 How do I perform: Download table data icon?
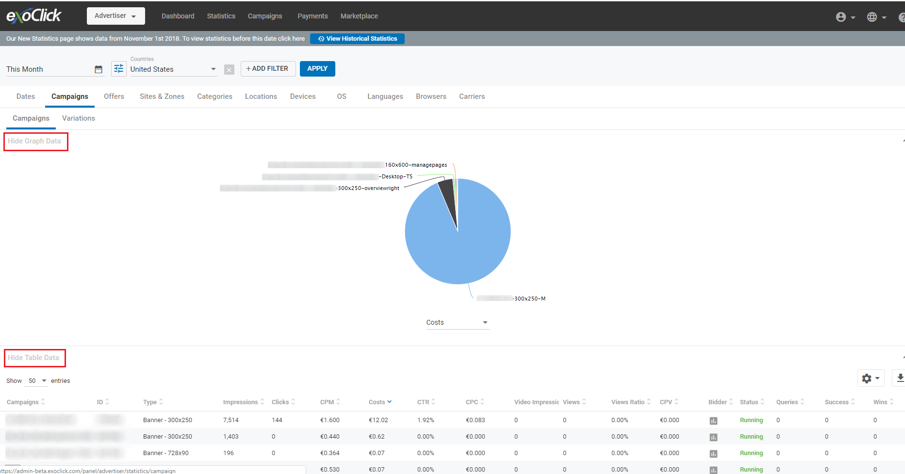pos(900,378)
